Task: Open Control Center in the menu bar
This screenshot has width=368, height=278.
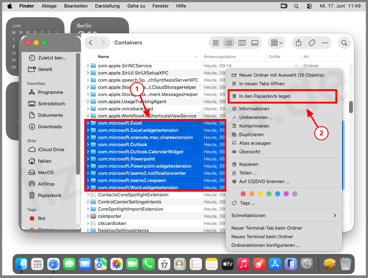Action: tap(309, 6)
